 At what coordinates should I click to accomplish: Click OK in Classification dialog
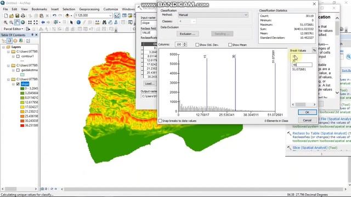point(307,112)
